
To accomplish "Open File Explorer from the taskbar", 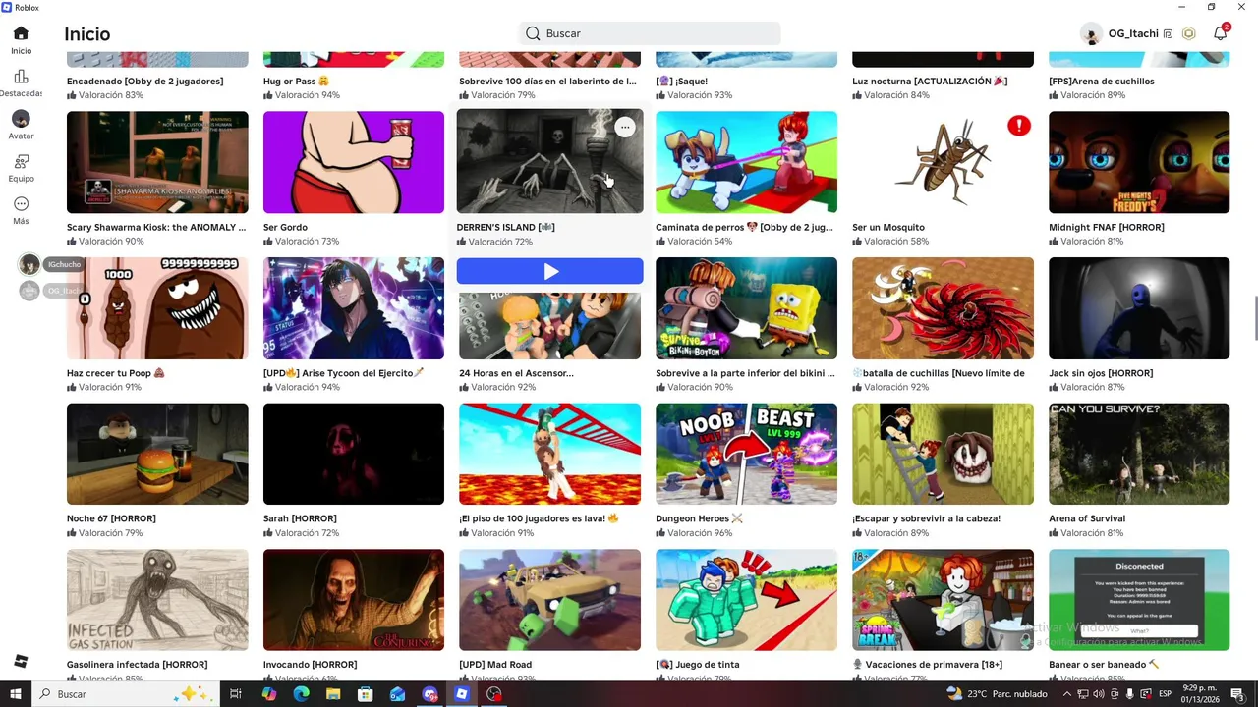I will 333,694.
